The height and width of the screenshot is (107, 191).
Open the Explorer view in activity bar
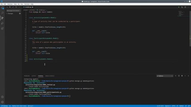tap(2, 8)
